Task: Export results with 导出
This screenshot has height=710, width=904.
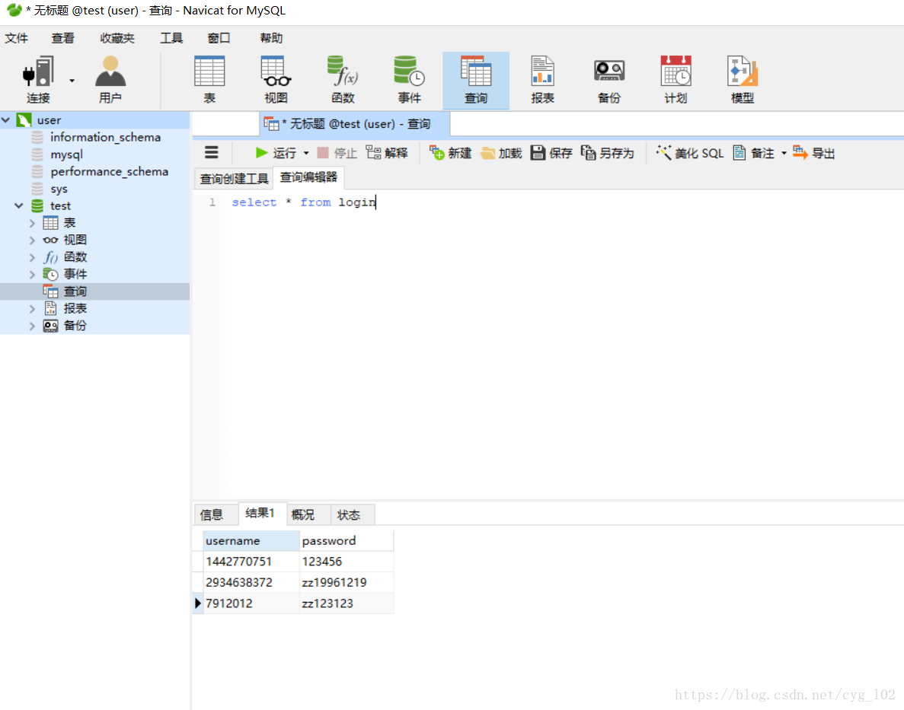Action: (x=814, y=153)
